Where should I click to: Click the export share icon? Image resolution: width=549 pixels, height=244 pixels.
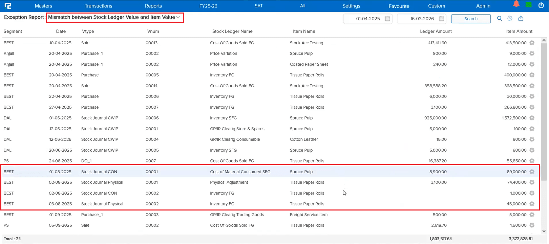point(521,18)
